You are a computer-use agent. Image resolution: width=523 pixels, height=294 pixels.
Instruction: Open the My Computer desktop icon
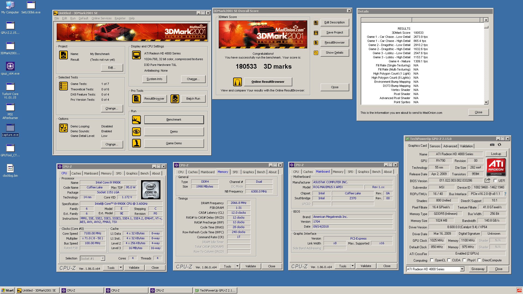[10, 8]
